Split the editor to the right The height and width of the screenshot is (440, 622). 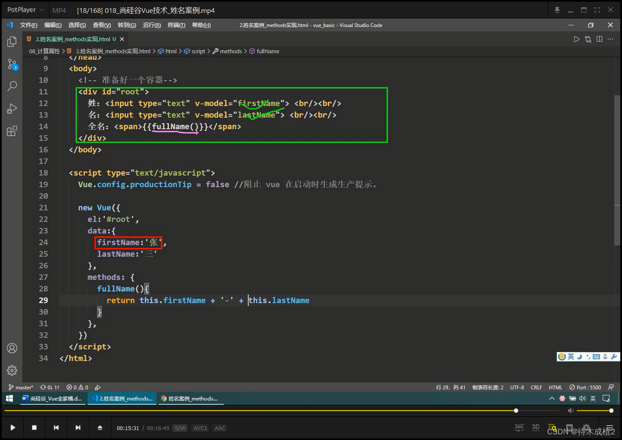tap(599, 39)
